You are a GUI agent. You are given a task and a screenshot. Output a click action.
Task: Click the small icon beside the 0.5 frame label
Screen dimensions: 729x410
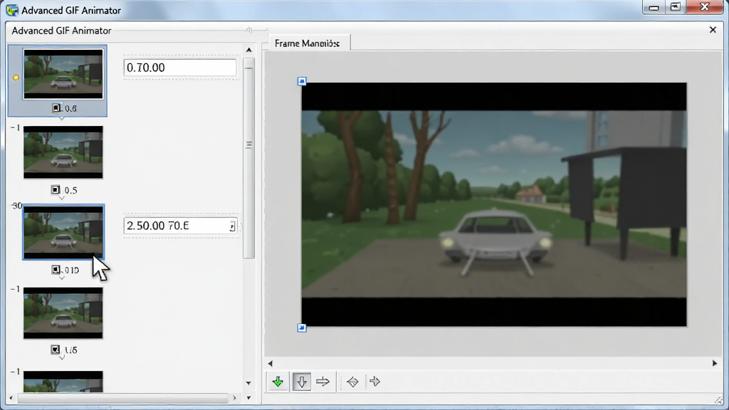[x=56, y=189]
